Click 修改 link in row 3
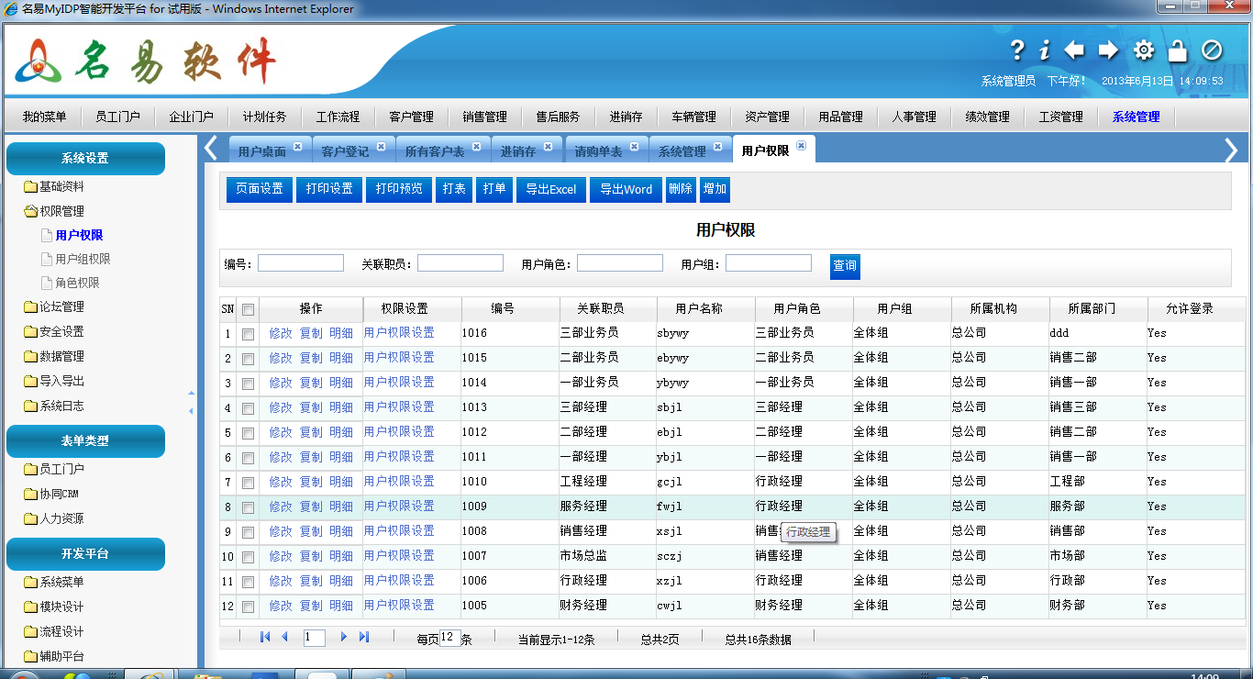 281,383
